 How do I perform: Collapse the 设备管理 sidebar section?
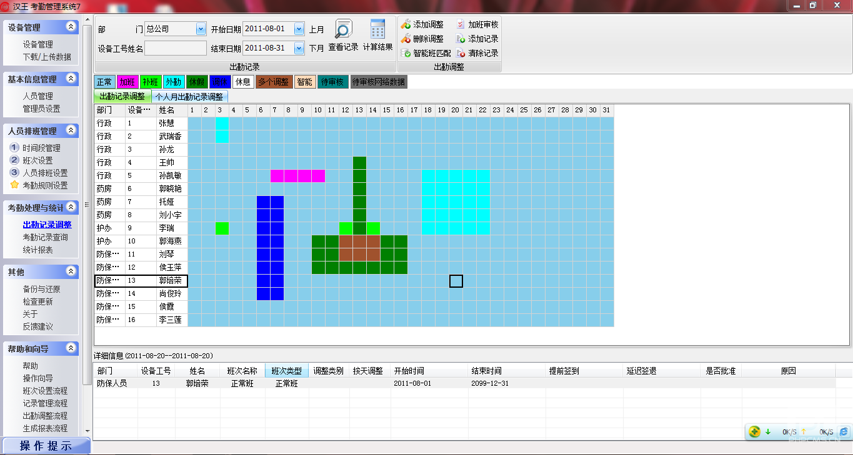[71, 27]
